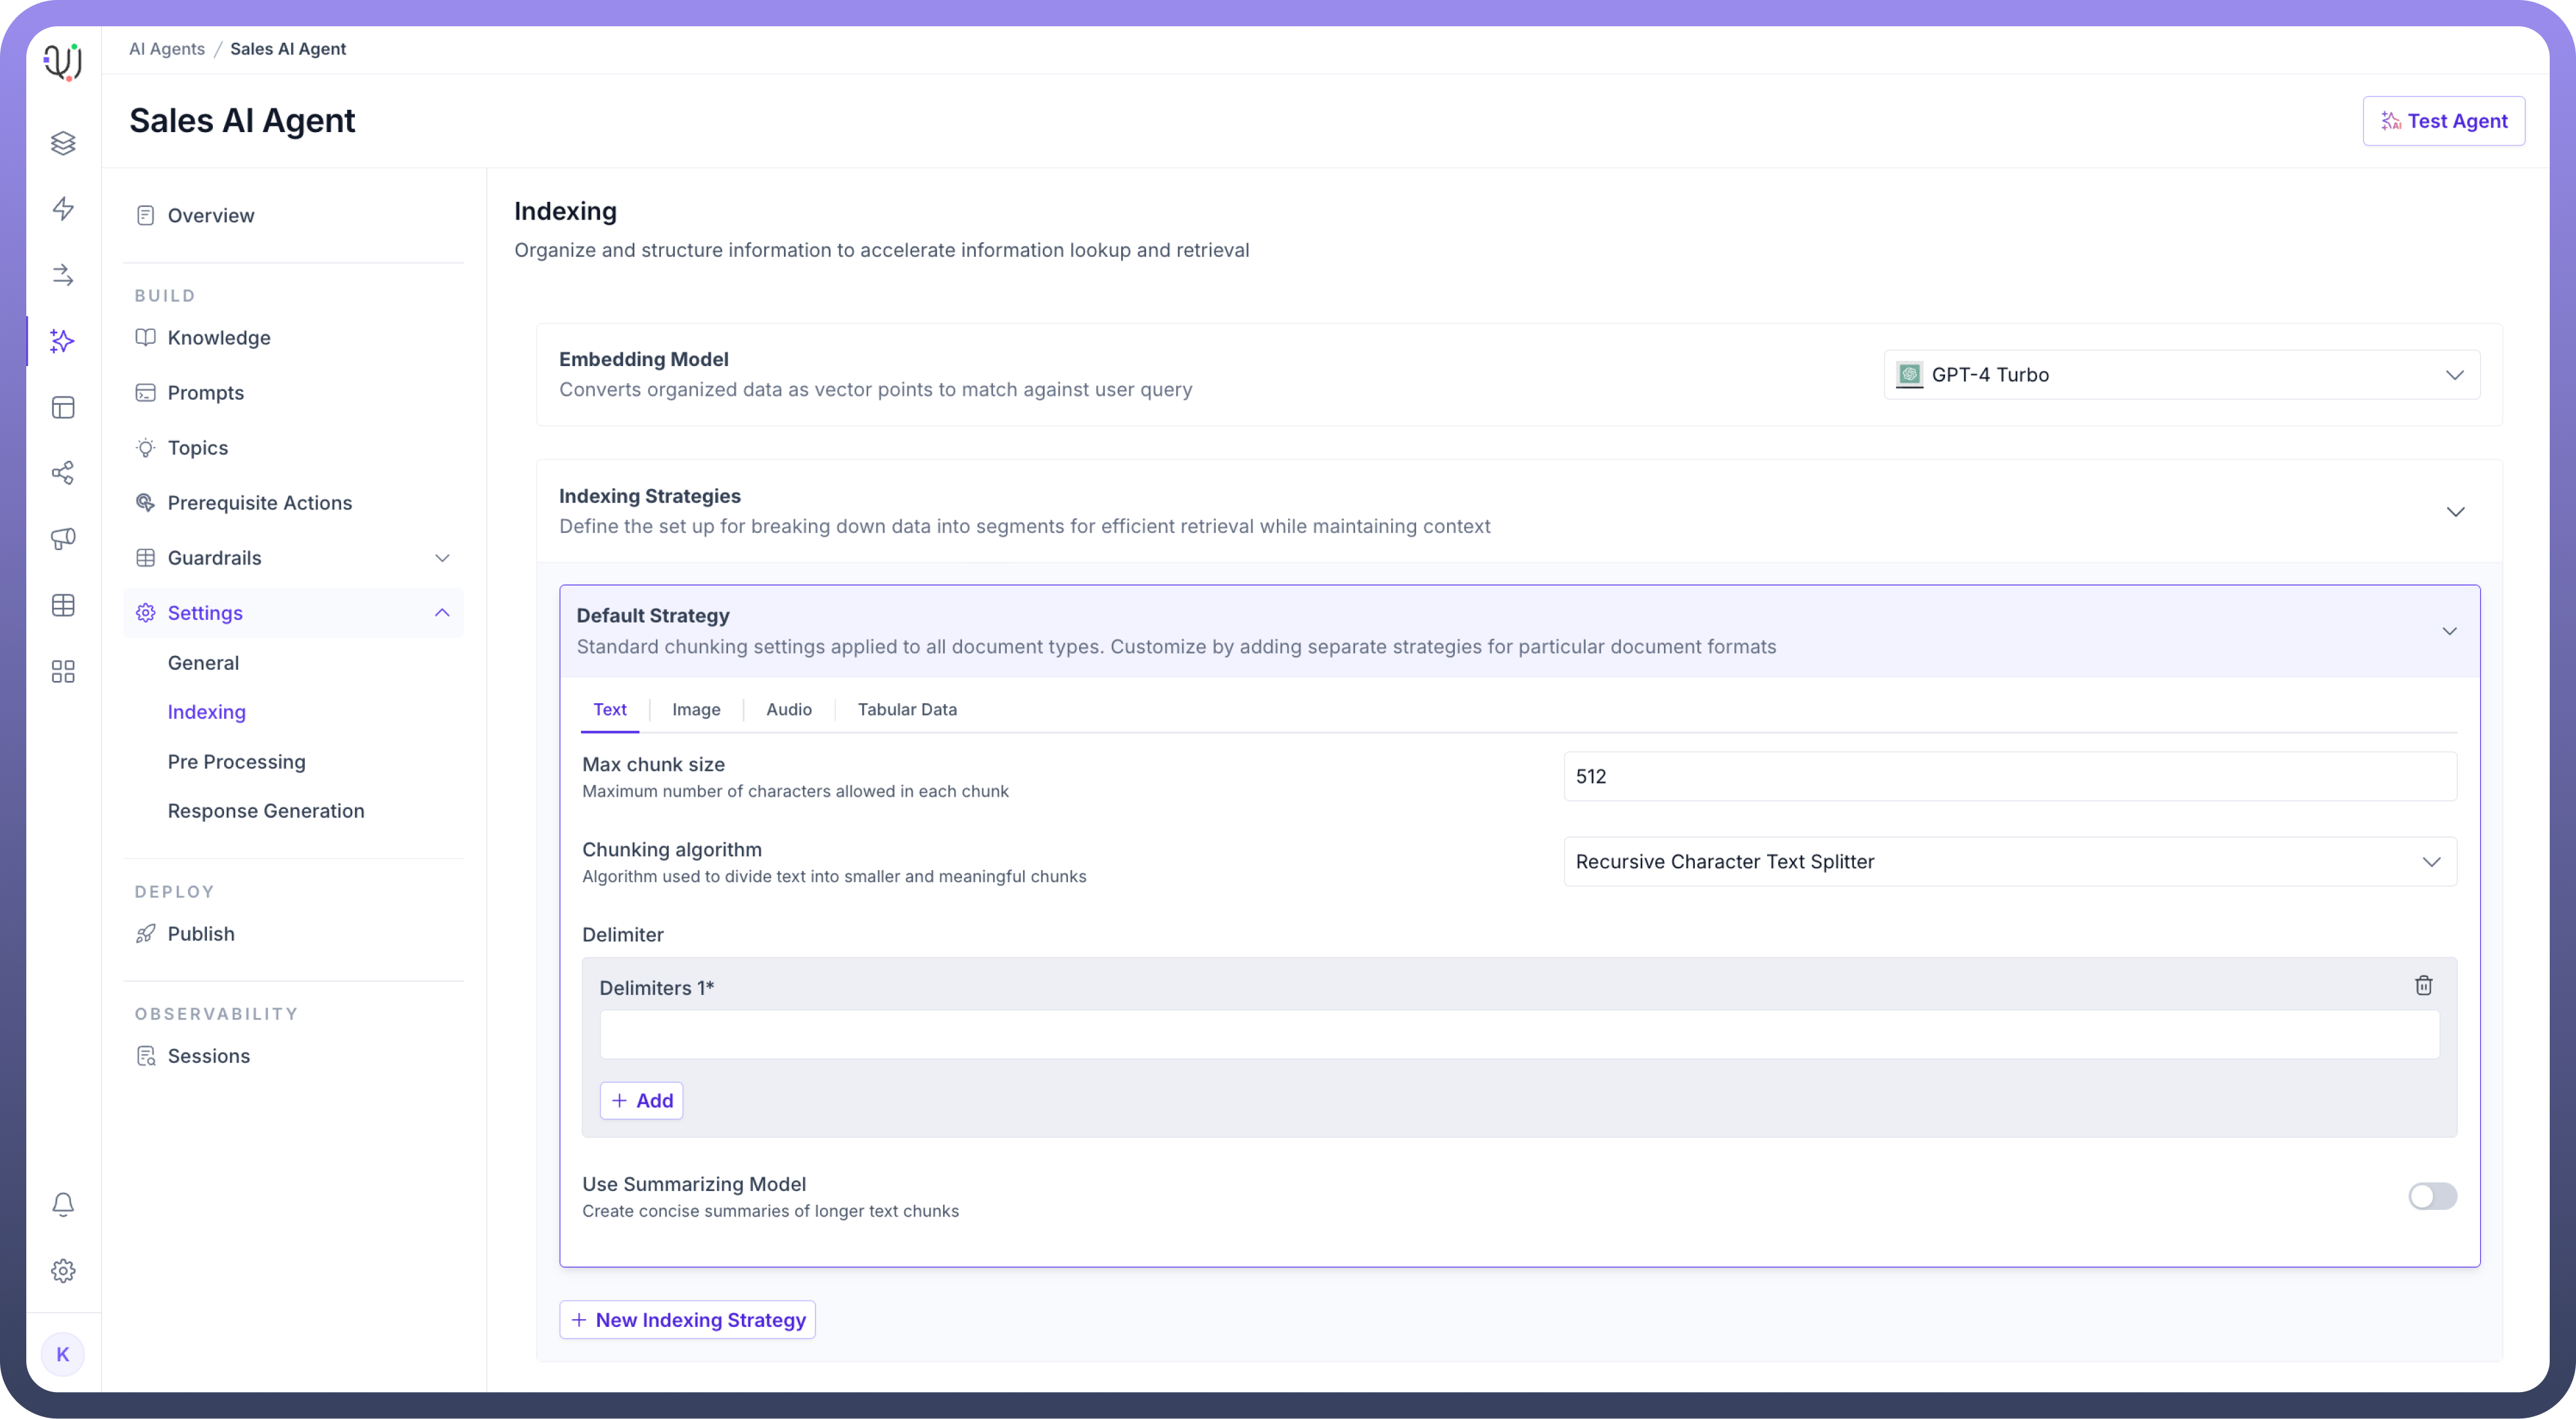Screen dimensions: 2576x1419
Task: Switch to the Tabular Data tab
Action: (x=906, y=709)
